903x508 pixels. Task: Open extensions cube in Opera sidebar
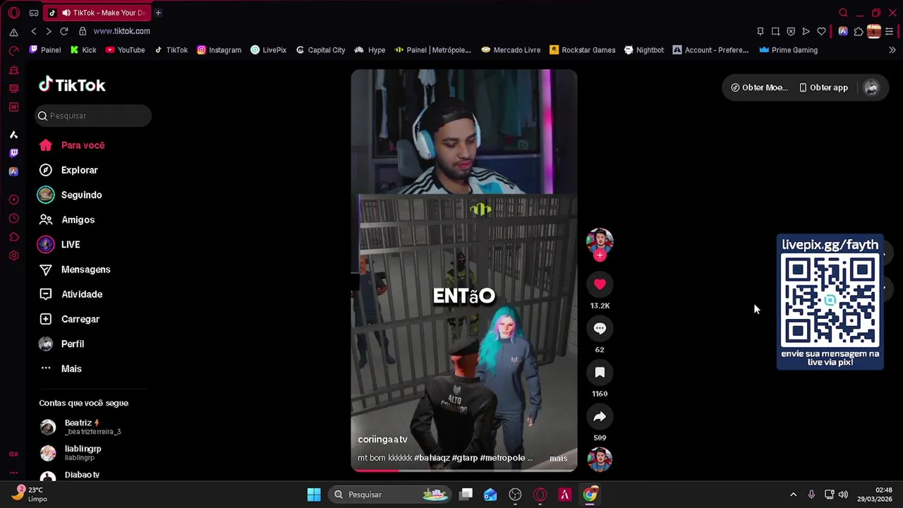13,237
